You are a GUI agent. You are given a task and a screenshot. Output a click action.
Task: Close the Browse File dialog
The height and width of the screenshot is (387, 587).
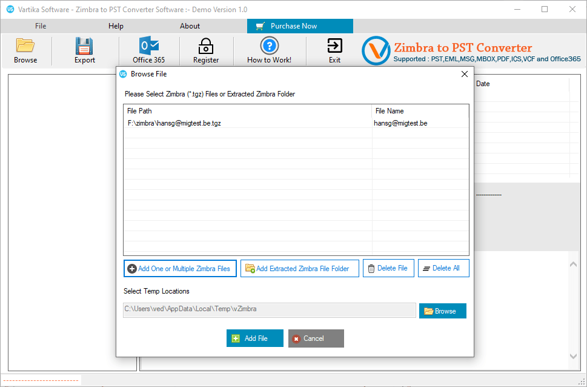click(x=465, y=74)
